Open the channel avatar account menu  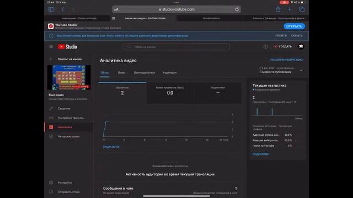point(301,46)
